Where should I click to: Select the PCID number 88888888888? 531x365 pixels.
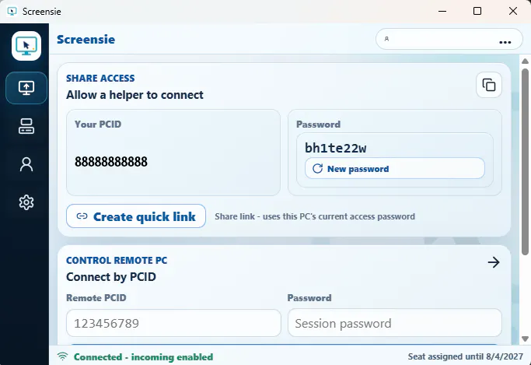pyautogui.click(x=111, y=162)
